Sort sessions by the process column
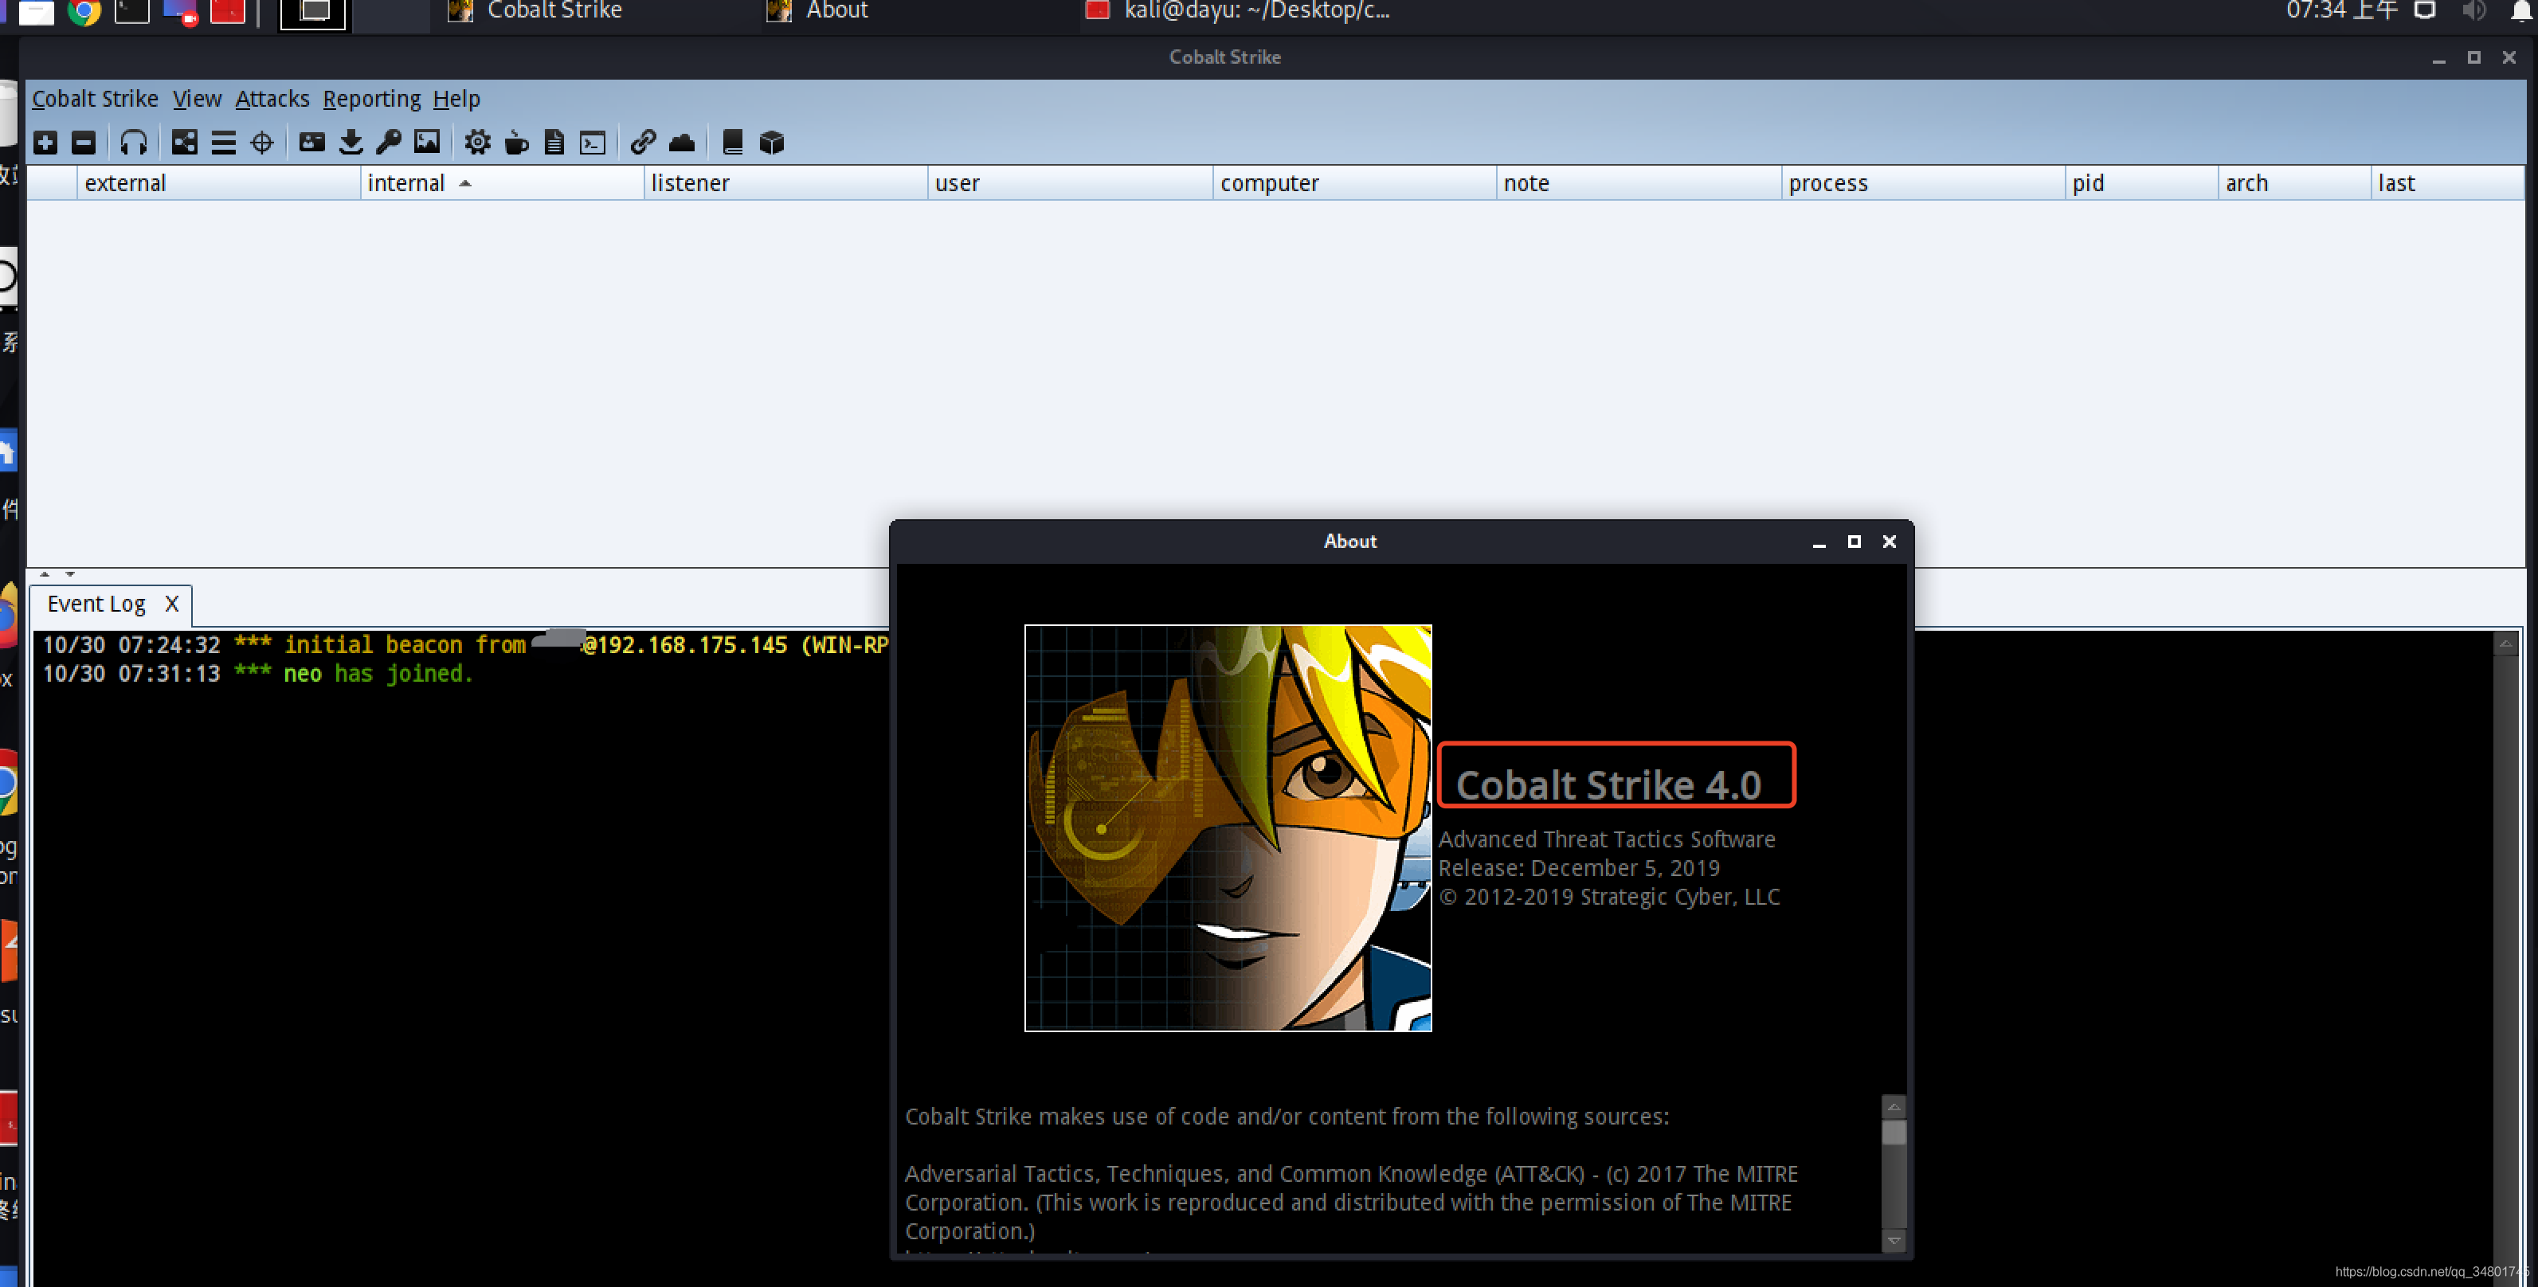This screenshot has width=2538, height=1287. [x=1923, y=183]
